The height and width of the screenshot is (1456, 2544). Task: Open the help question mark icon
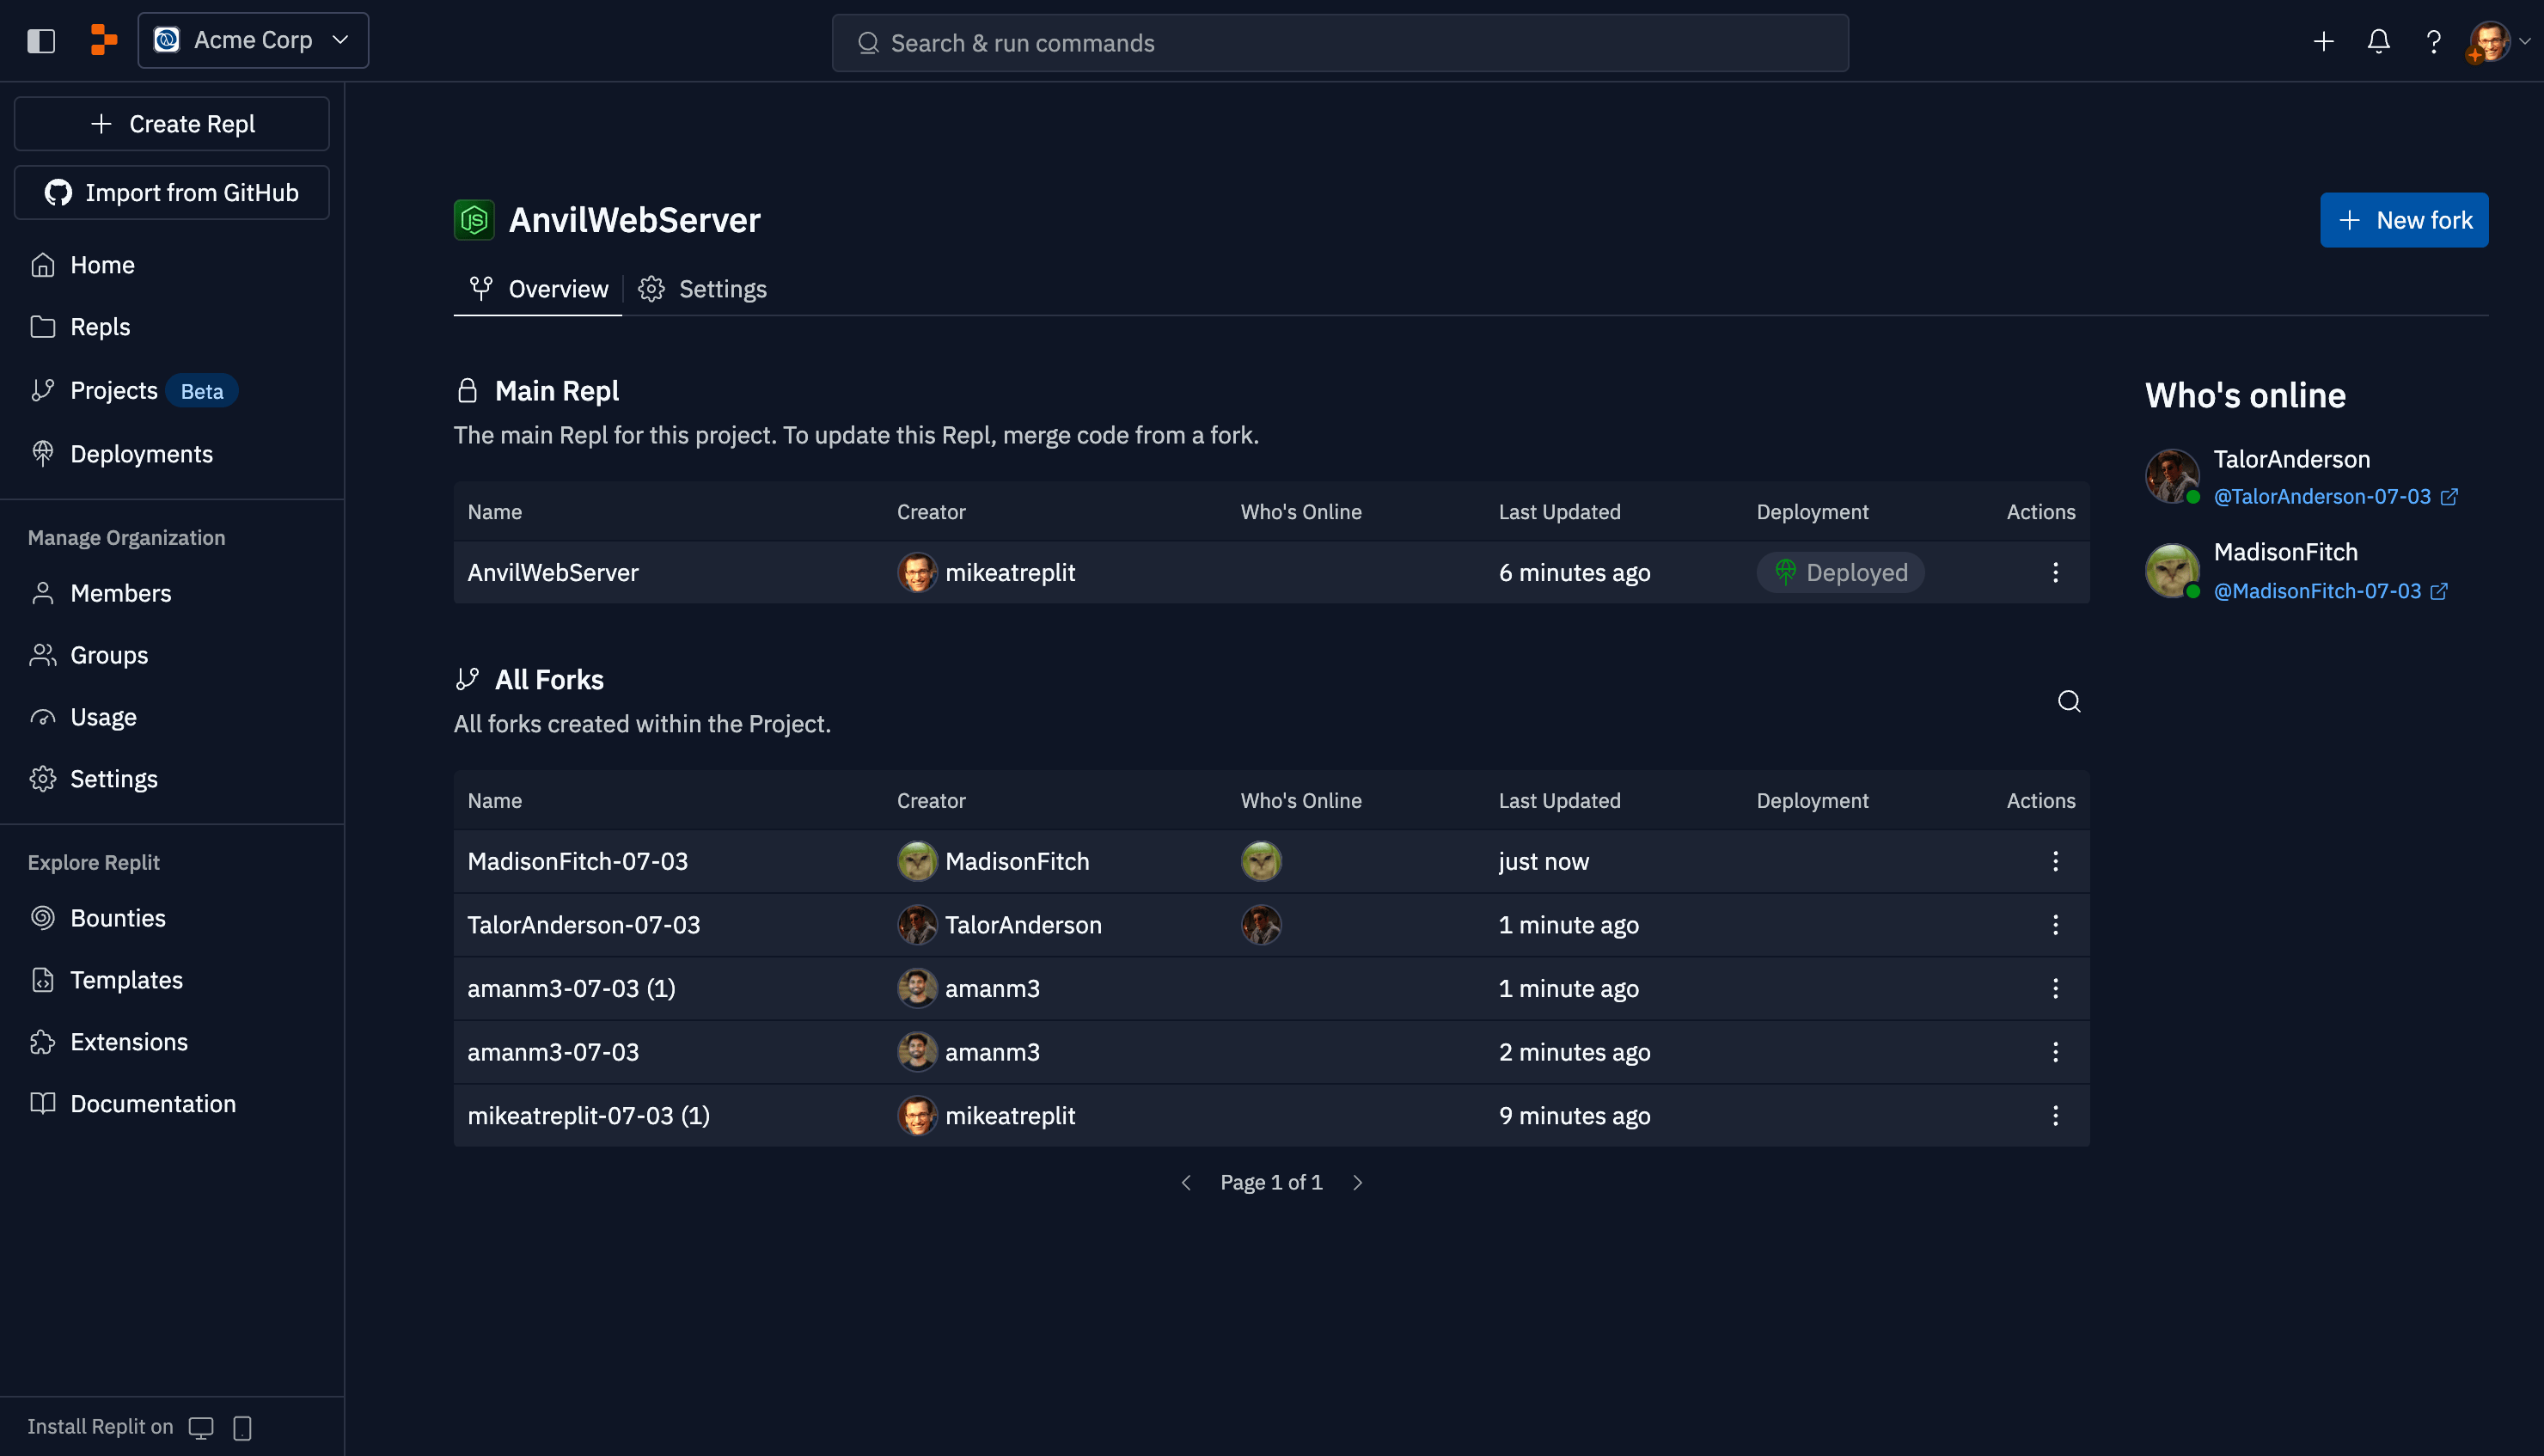(2433, 41)
